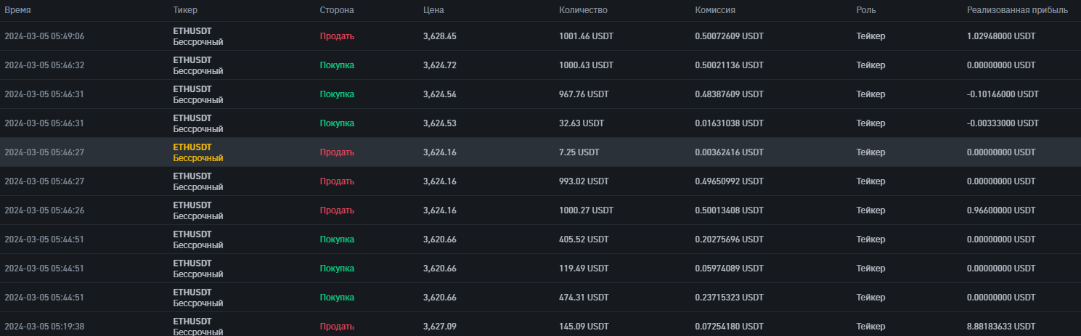Sort by the Время column header
Image resolution: width=1081 pixels, height=336 pixels.
pyautogui.click(x=17, y=10)
